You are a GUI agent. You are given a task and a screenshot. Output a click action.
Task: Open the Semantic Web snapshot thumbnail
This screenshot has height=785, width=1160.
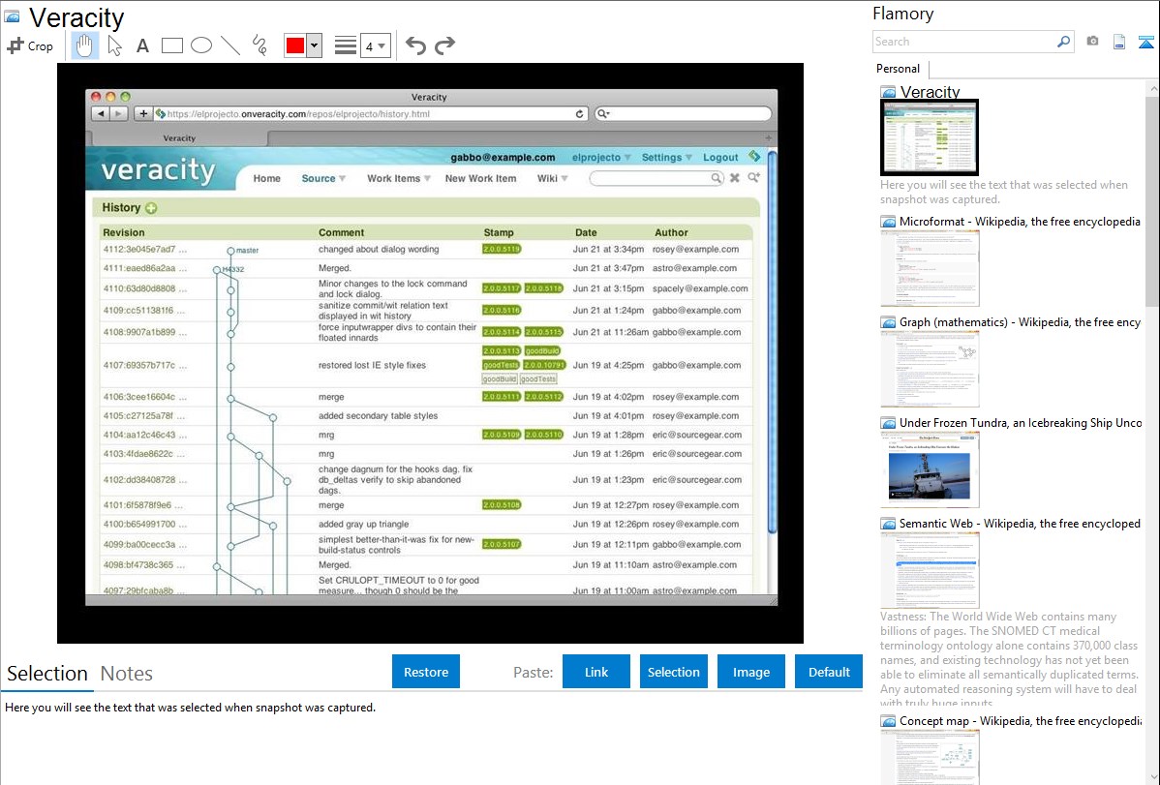(930, 570)
